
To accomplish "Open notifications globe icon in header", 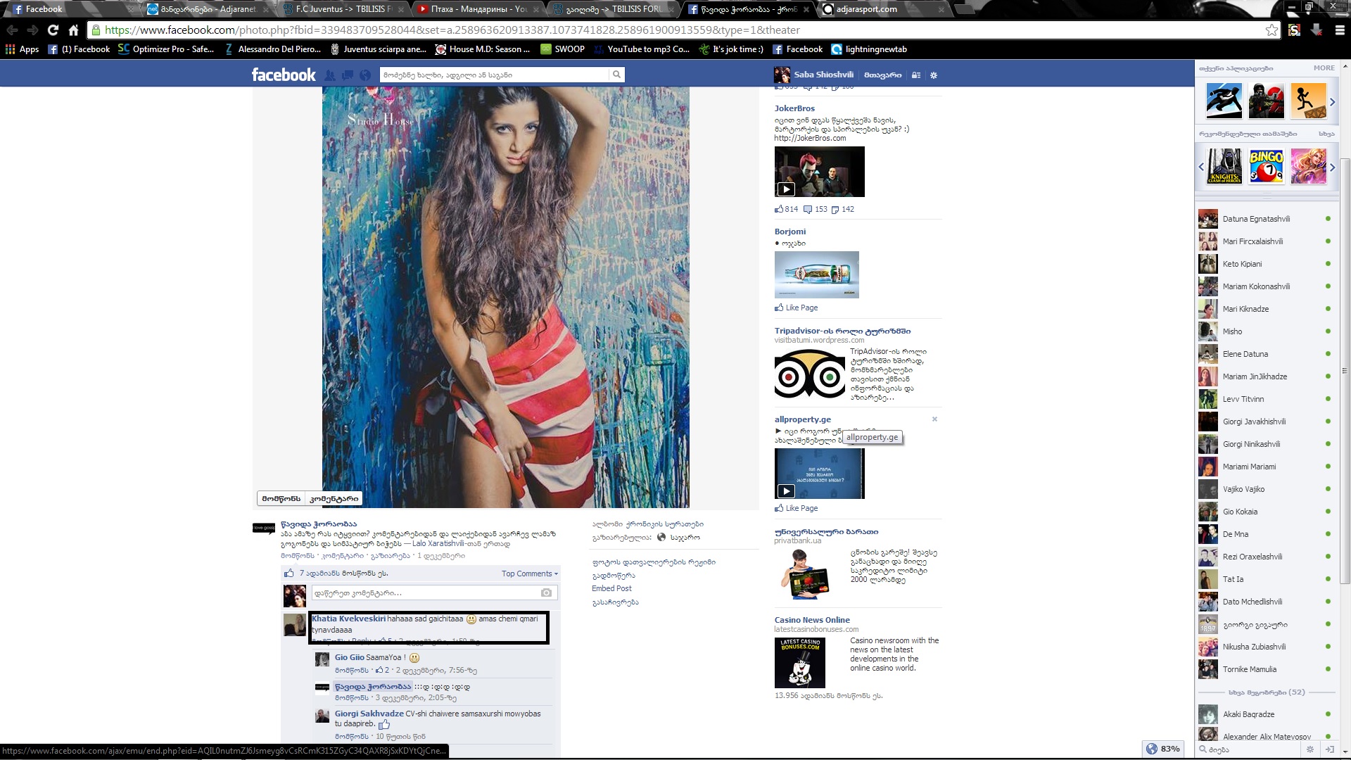I will coord(364,75).
